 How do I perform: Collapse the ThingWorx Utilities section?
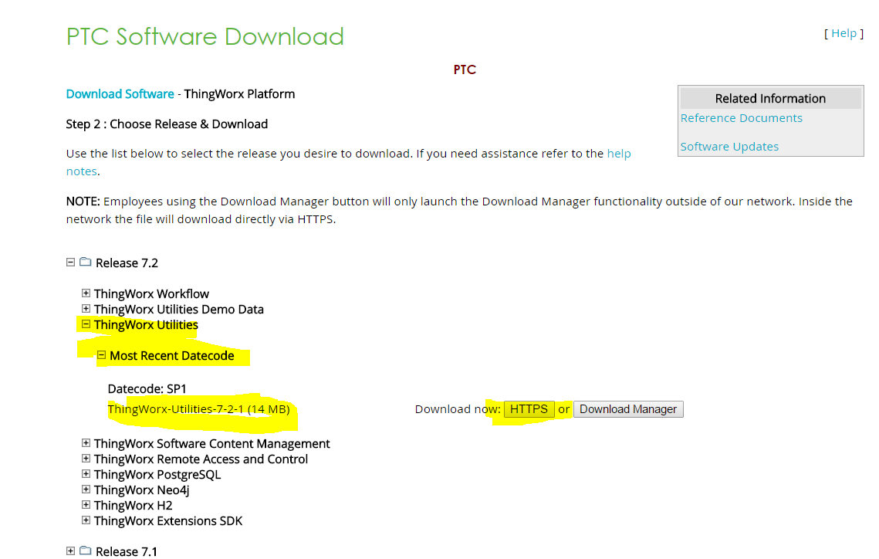[86, 324]
